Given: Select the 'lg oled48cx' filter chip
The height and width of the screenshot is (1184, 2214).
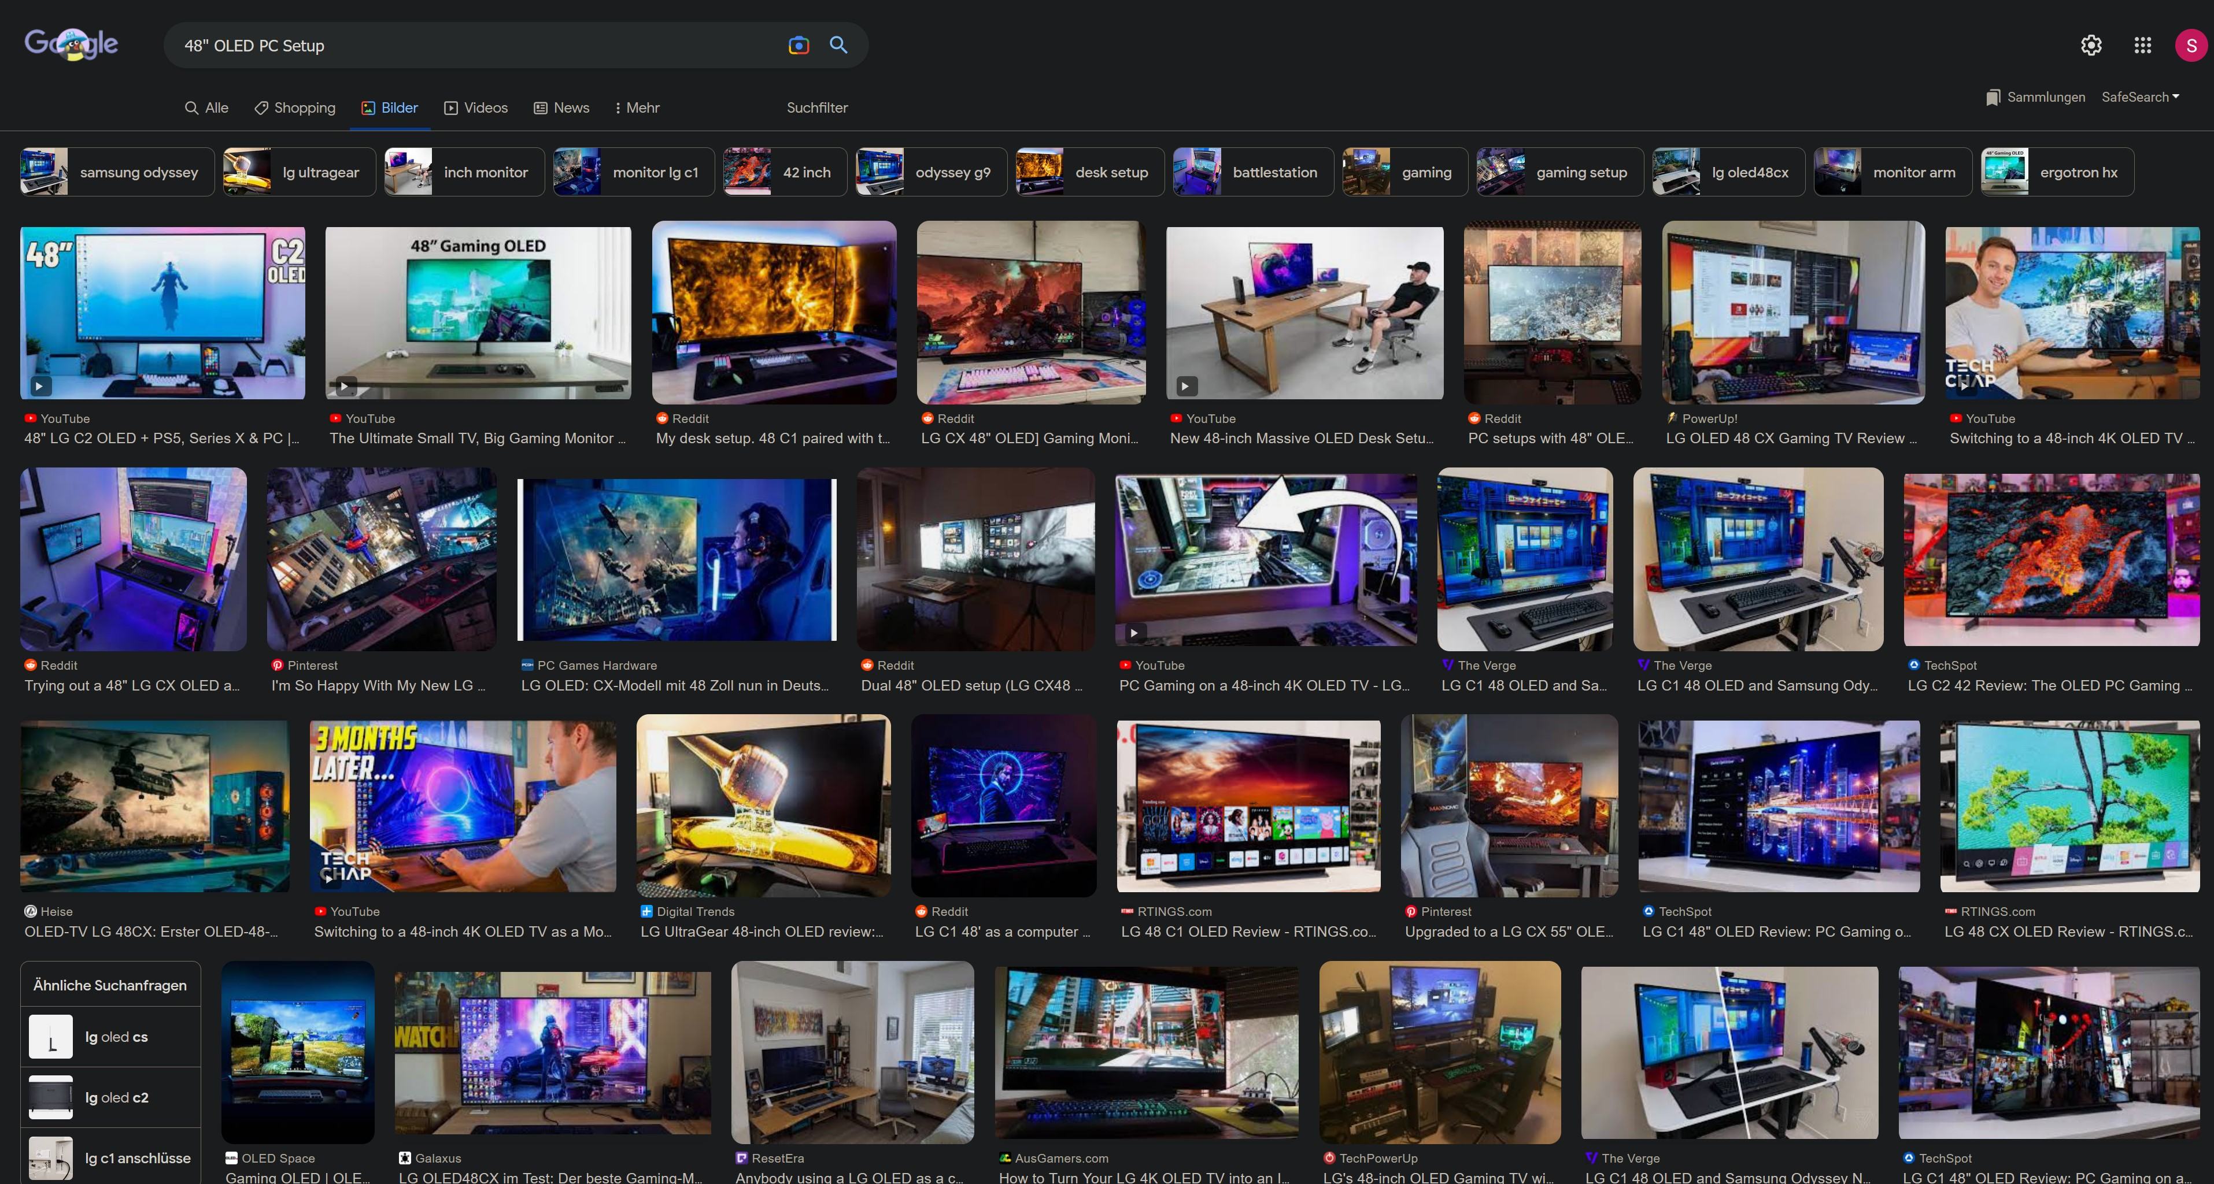Looking at the screenshot, I should [x=1728, y=172].
